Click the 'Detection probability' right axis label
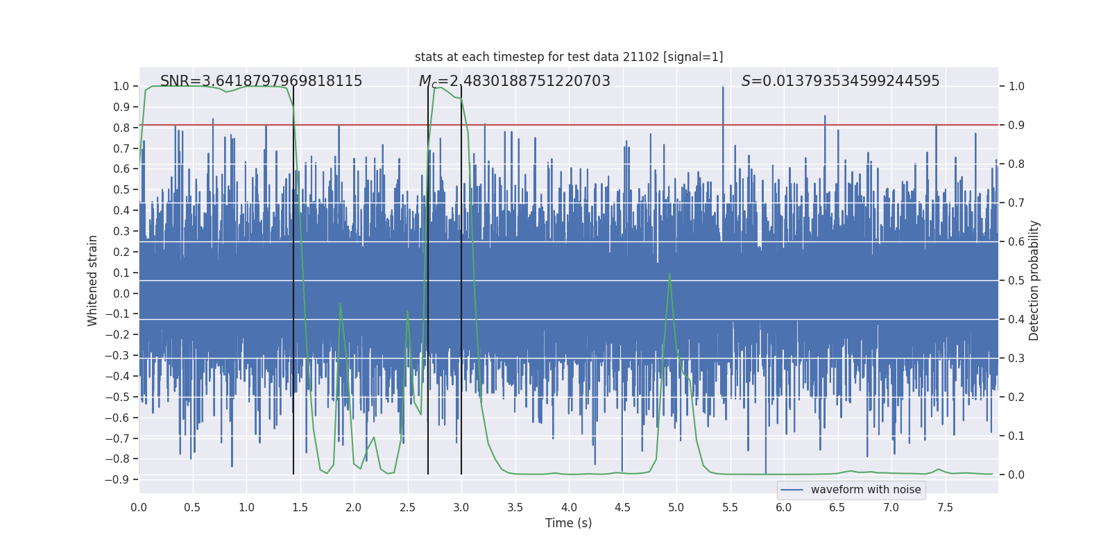This screenshot has width=1110, height=555. [1034, 280]
